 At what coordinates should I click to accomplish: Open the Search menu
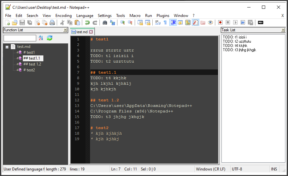tap(32, 16)
